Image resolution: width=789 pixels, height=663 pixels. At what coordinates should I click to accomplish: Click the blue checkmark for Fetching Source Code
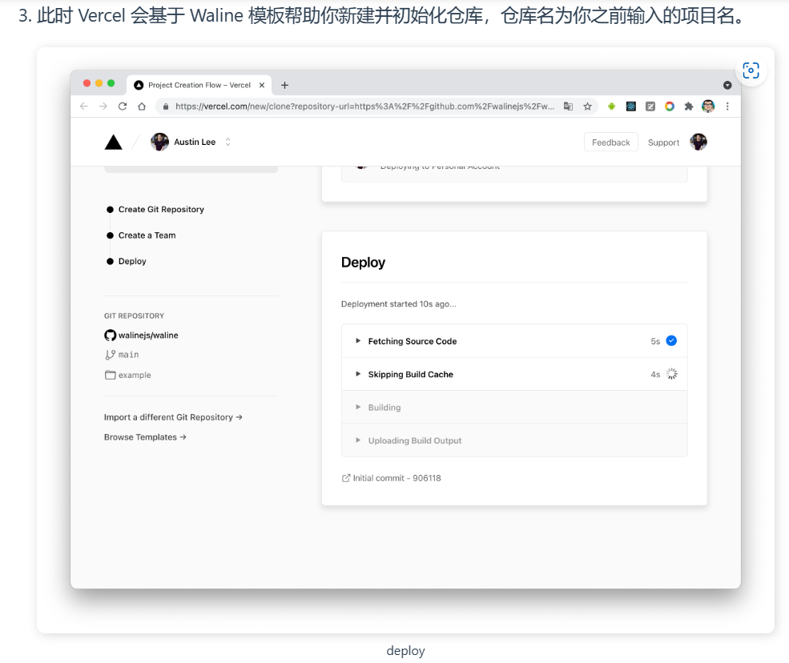pyautogui.click(x=671, y=340)
